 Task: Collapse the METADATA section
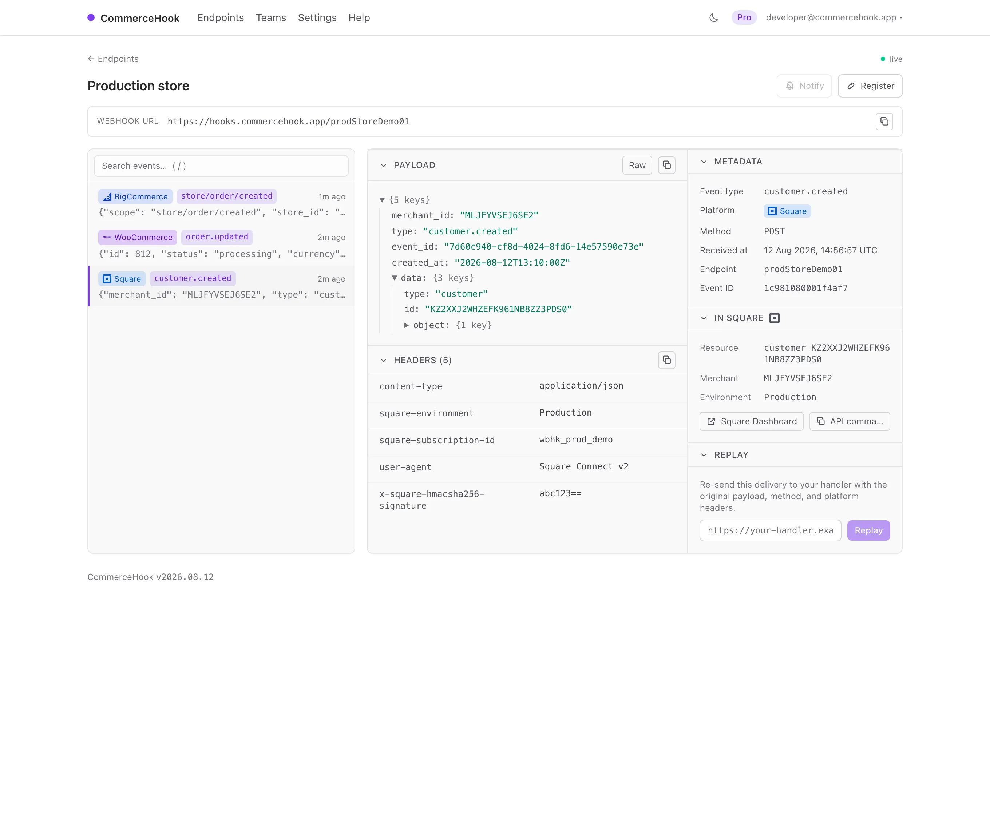704,162
